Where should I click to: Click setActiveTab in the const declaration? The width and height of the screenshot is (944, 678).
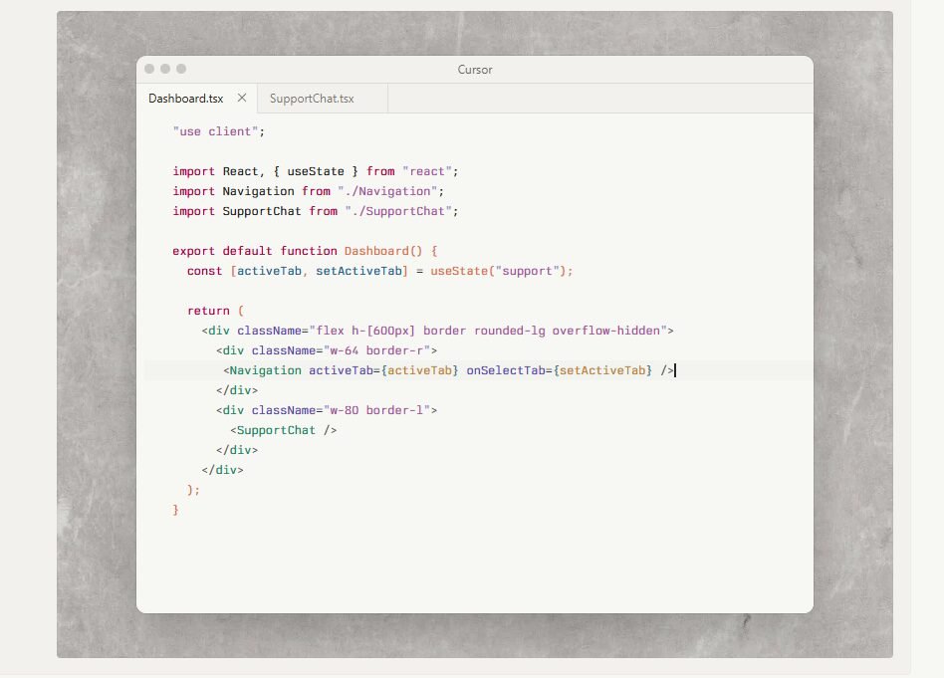[358, 271]
